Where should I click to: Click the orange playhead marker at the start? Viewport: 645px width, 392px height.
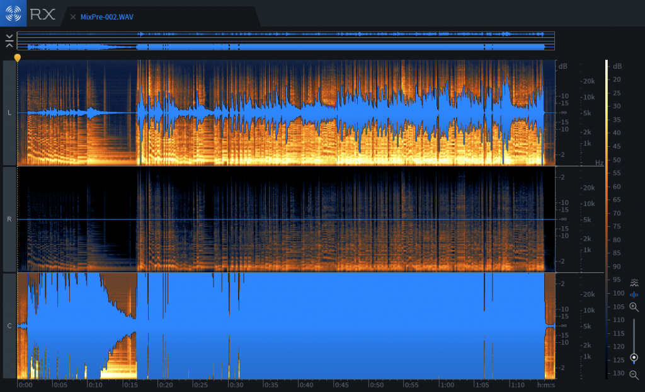click(17, 57)
